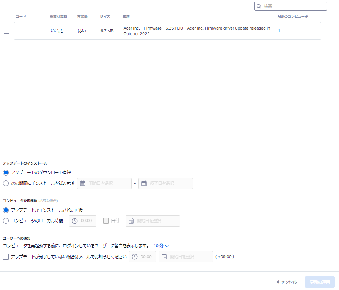Open email notification 開始日を選択 date field

tap(186, 257)
